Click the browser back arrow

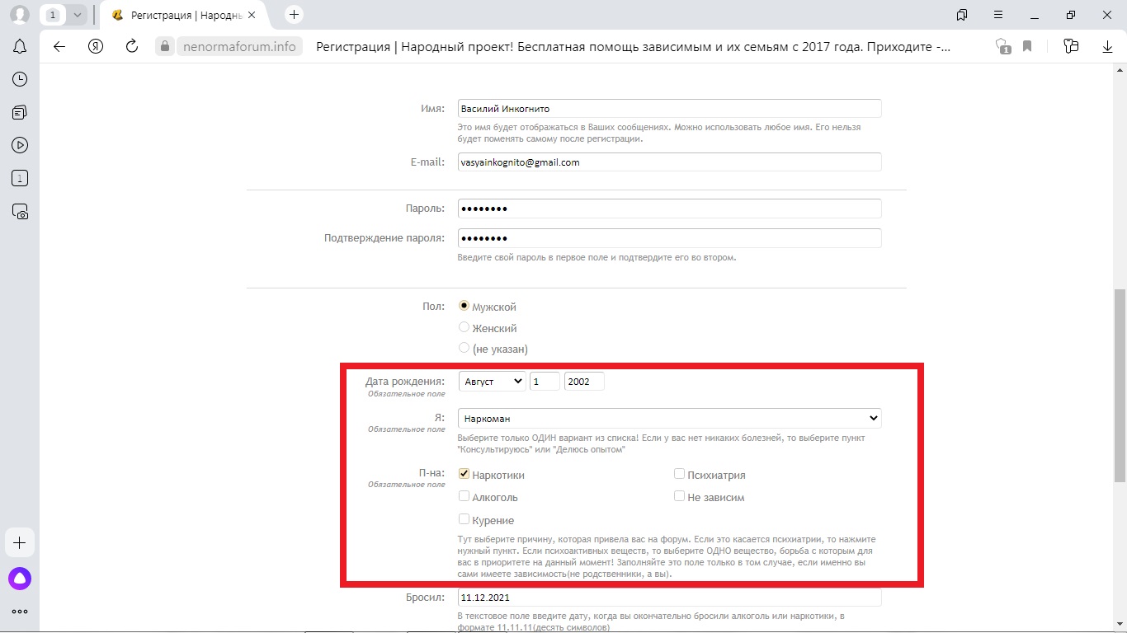pyautogui.click(x=59, y=47)
